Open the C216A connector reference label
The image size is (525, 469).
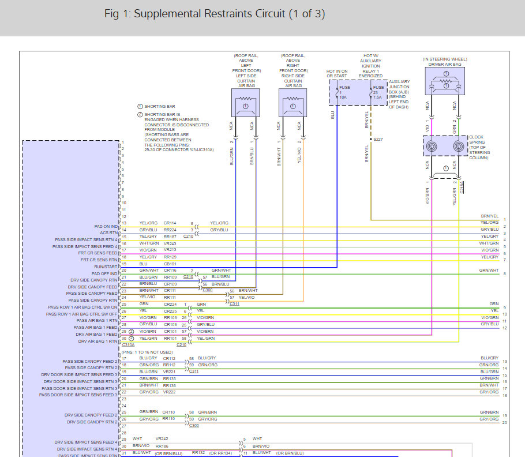pyautogui.click(x=462, y=187)
